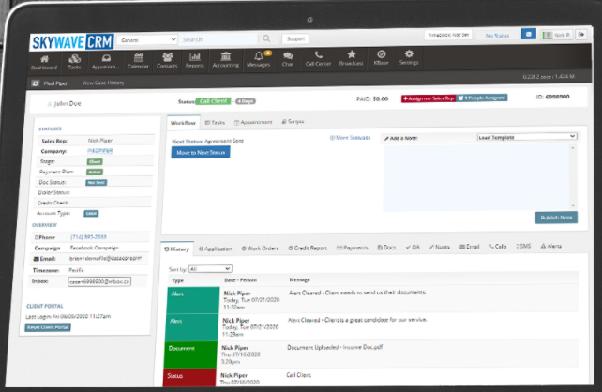
Task: Click the PIEDPIPER company link
Action: [99, 151]
